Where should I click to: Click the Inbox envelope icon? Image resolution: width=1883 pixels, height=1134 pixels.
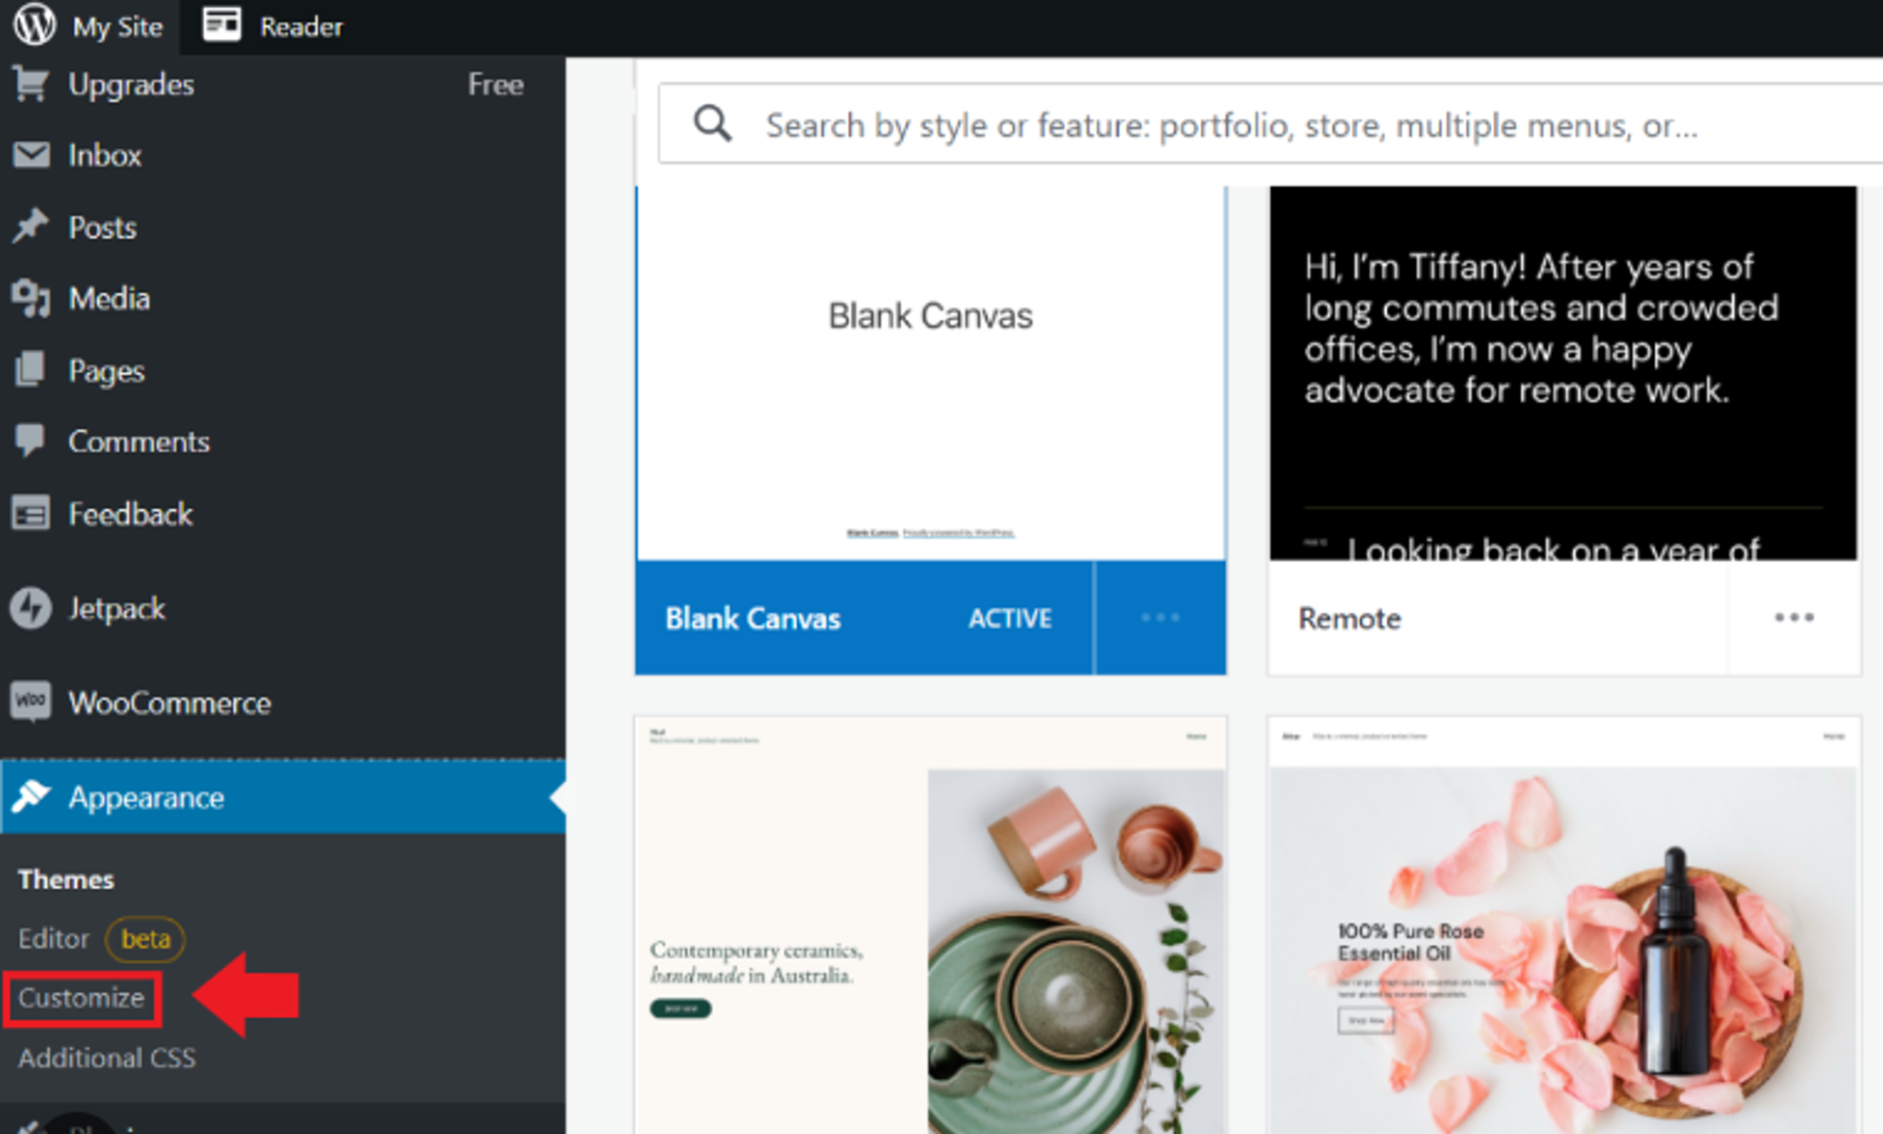click(x=30, y=155)
